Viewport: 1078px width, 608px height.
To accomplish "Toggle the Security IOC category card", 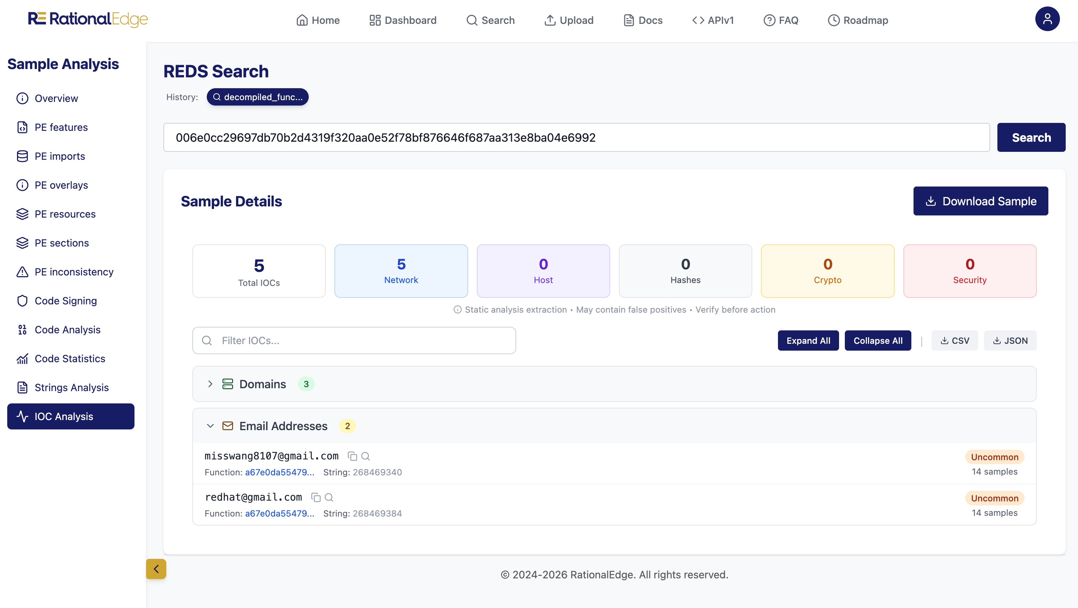I will 970,271.
